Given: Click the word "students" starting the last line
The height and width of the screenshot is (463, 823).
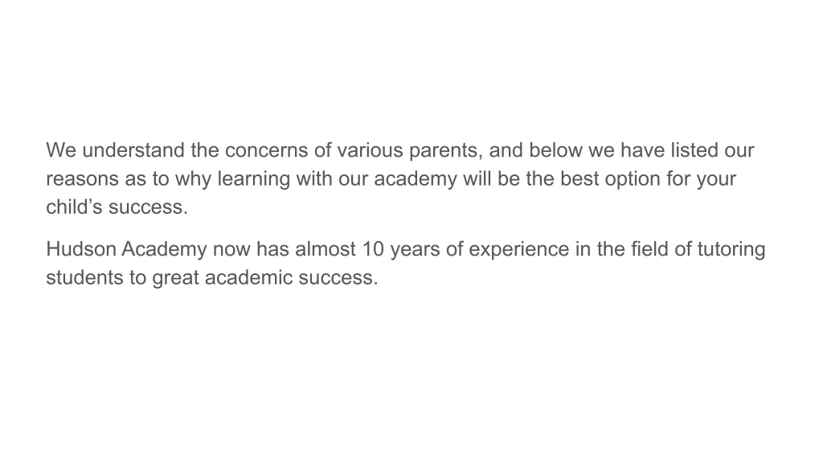Looking at the screenshot, I should tap(84, 277).
